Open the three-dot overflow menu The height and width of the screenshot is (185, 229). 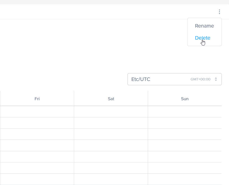(x=219, y=12)
